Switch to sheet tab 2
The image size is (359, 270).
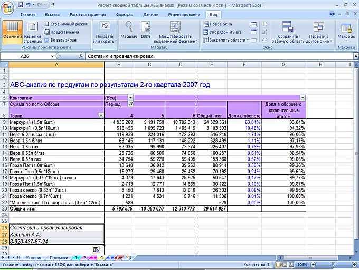click(x=84, y=258)
